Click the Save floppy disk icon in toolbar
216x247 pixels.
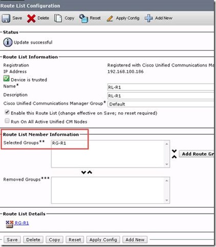[x=6, y=18]
